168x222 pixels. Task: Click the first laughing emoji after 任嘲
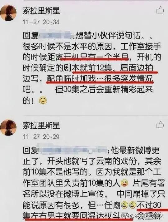coord(124,205)
